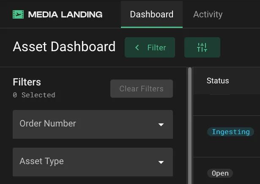
Task: Click the Asset Dashboard page title
Action: (x=64, y=47)
